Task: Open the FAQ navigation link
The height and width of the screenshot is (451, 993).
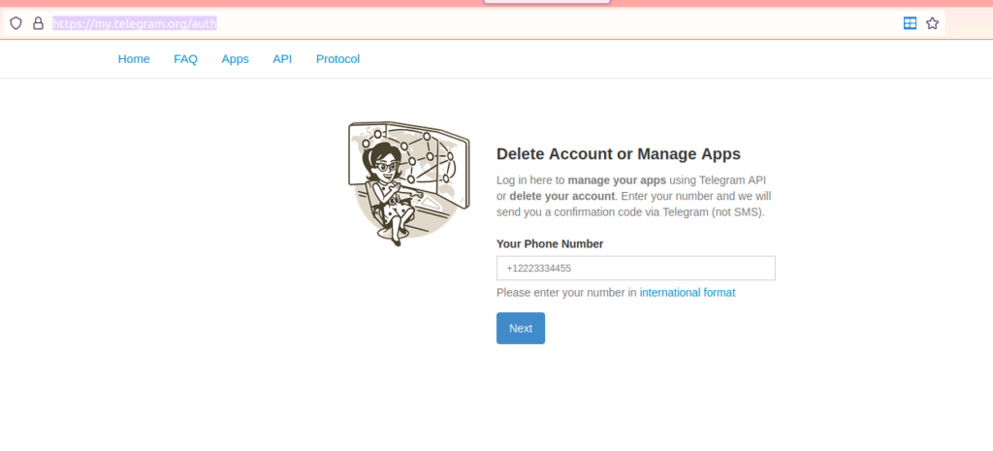Action: (x=185, y=59)
